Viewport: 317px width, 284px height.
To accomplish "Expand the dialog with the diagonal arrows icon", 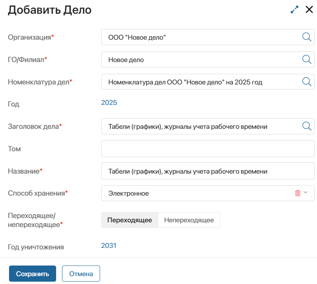I will click(x=294, y=9).
